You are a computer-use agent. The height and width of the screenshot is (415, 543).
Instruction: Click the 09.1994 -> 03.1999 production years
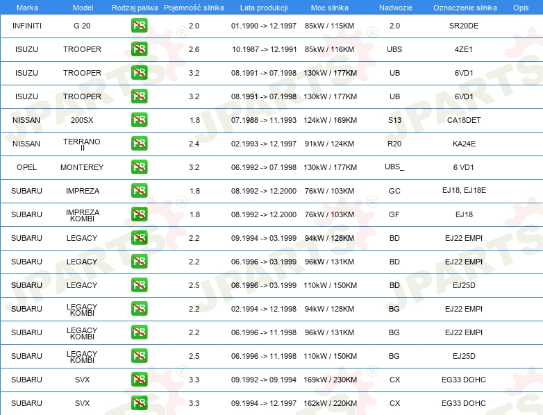point(264,238)
